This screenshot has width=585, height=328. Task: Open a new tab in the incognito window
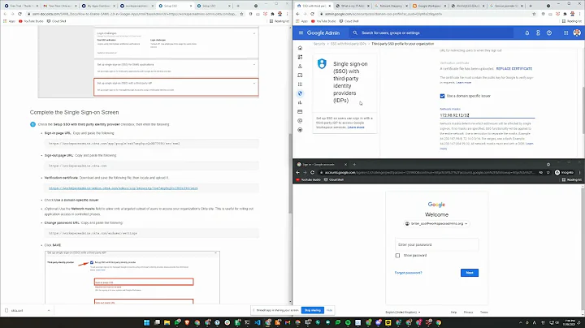354,164
